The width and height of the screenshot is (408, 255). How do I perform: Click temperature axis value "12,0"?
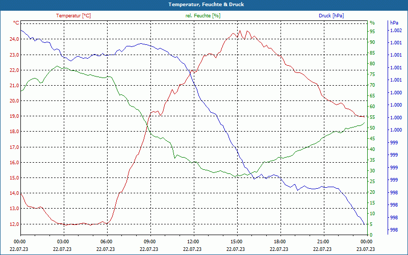click(x=15, y=224)
